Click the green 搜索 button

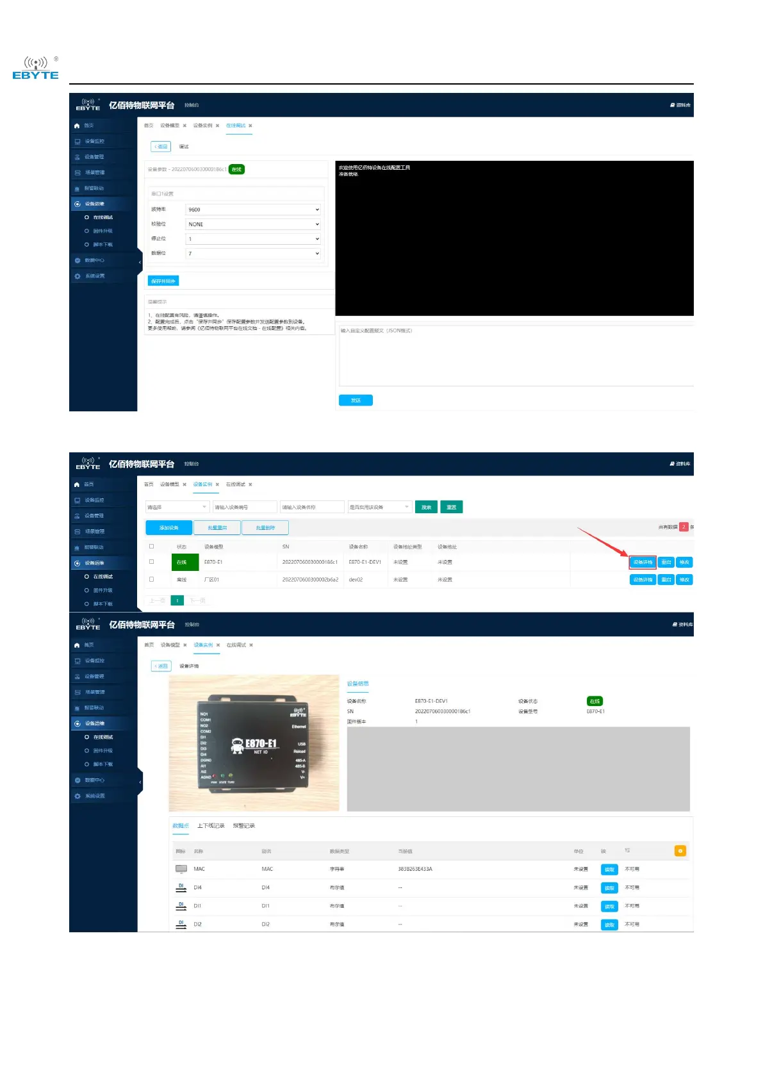(426, 507)
